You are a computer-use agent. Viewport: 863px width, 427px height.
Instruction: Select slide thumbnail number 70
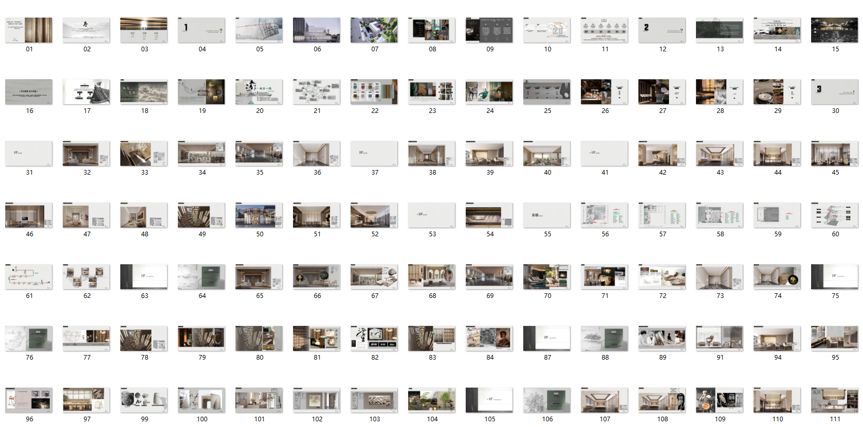click(547, 277)
